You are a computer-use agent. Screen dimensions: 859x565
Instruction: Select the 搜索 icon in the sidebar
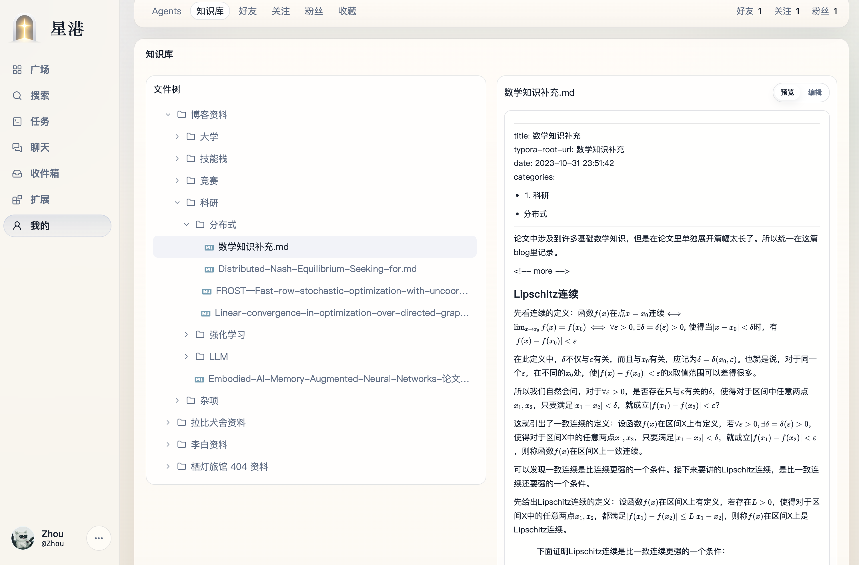point(17,95)
